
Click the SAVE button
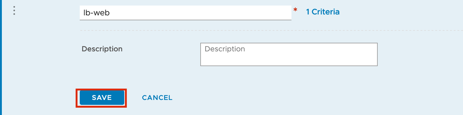point(102,98)
